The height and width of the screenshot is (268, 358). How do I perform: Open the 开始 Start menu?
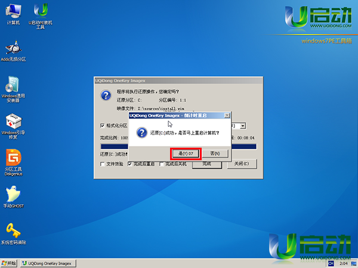9,264
